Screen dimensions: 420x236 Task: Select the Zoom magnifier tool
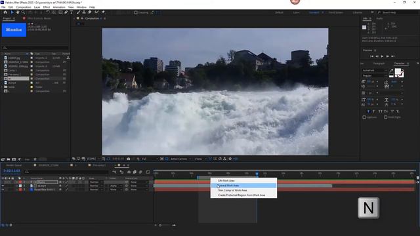click(x=24, y=12)
